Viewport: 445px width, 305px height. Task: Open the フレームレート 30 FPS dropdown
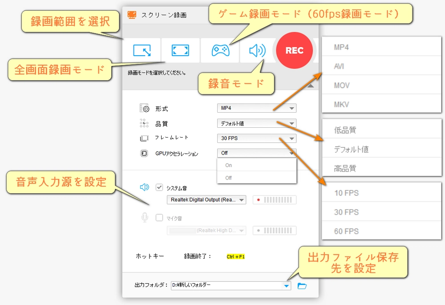256,138
